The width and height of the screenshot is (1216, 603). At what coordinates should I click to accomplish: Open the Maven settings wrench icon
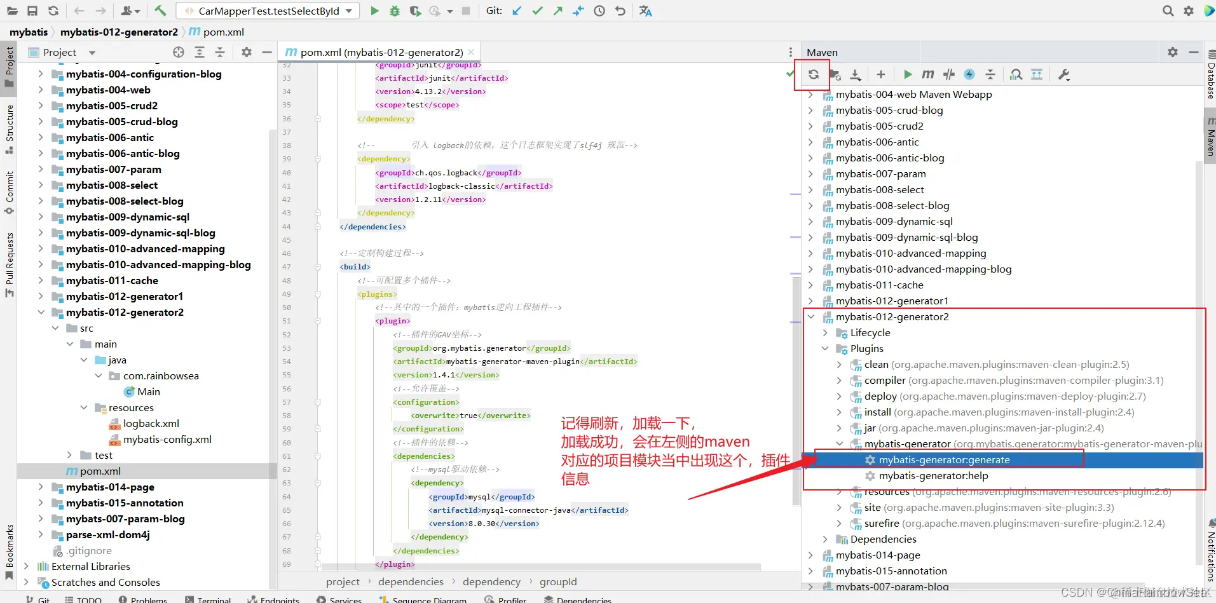pos(1064,74)
